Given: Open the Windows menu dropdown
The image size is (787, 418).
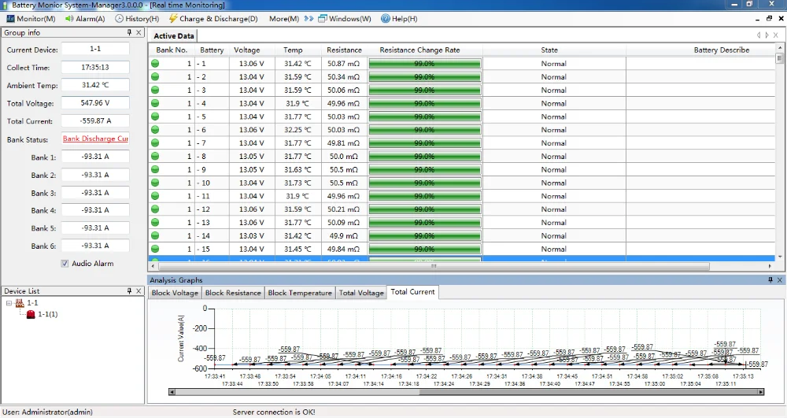Looking at the screenshot, I should pyautogui.click(x=344, y=18).
